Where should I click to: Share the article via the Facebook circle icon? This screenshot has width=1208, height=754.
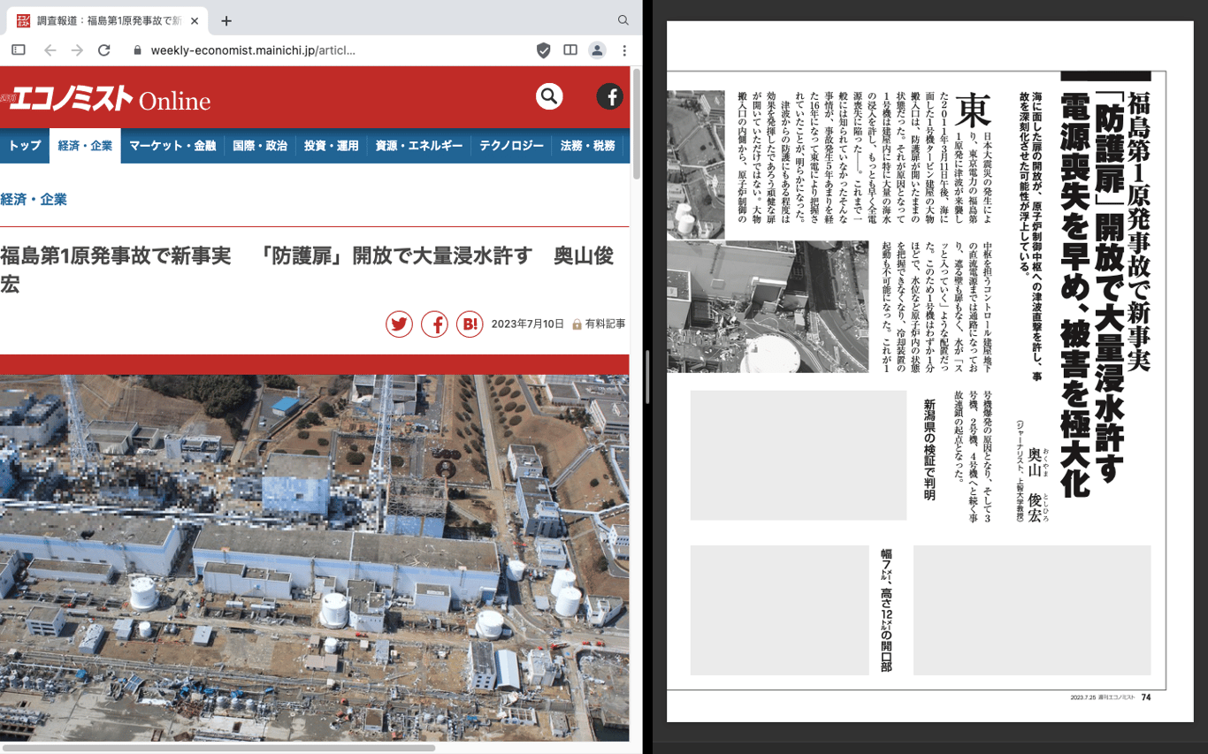tap(434, 324)
